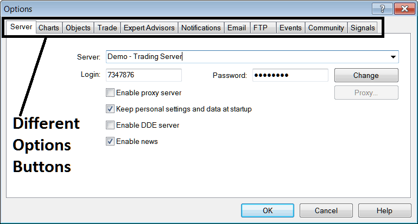Switch to the Charts tab

coord(49,28)
